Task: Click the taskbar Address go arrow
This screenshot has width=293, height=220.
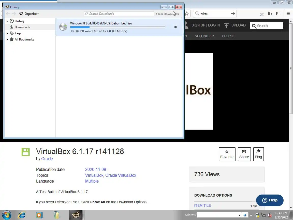Action: coord(245,215)
